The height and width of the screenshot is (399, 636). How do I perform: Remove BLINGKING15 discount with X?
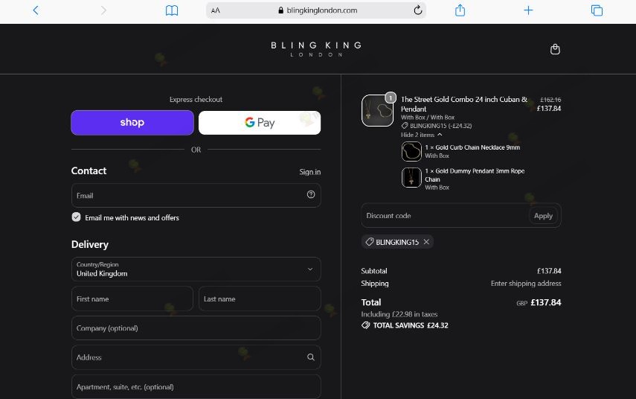426,241
